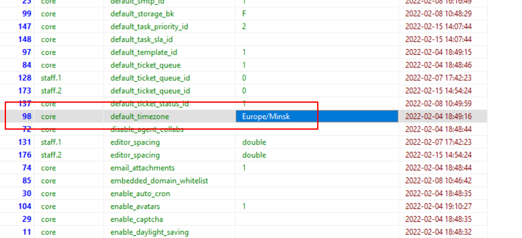Image resolution: width=522 pixels, height=238 pixels.
Task: Select the Europe/Minsk value cell
Action: coord(317,116)
